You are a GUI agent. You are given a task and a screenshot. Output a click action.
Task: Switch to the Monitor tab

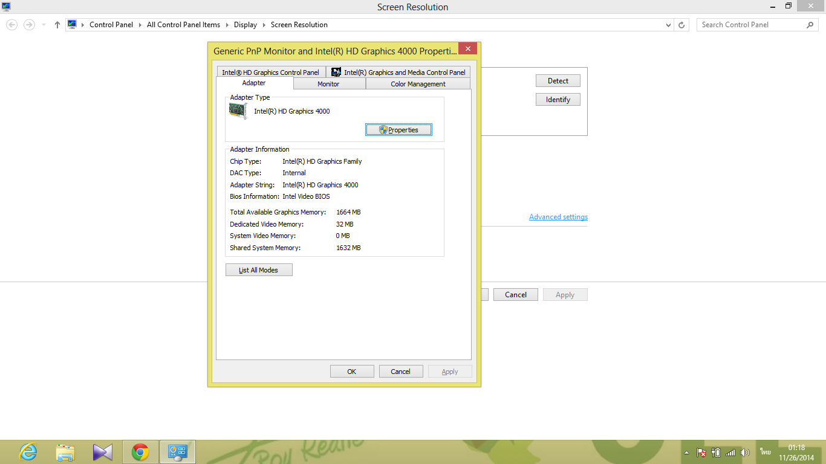[328, 84]
